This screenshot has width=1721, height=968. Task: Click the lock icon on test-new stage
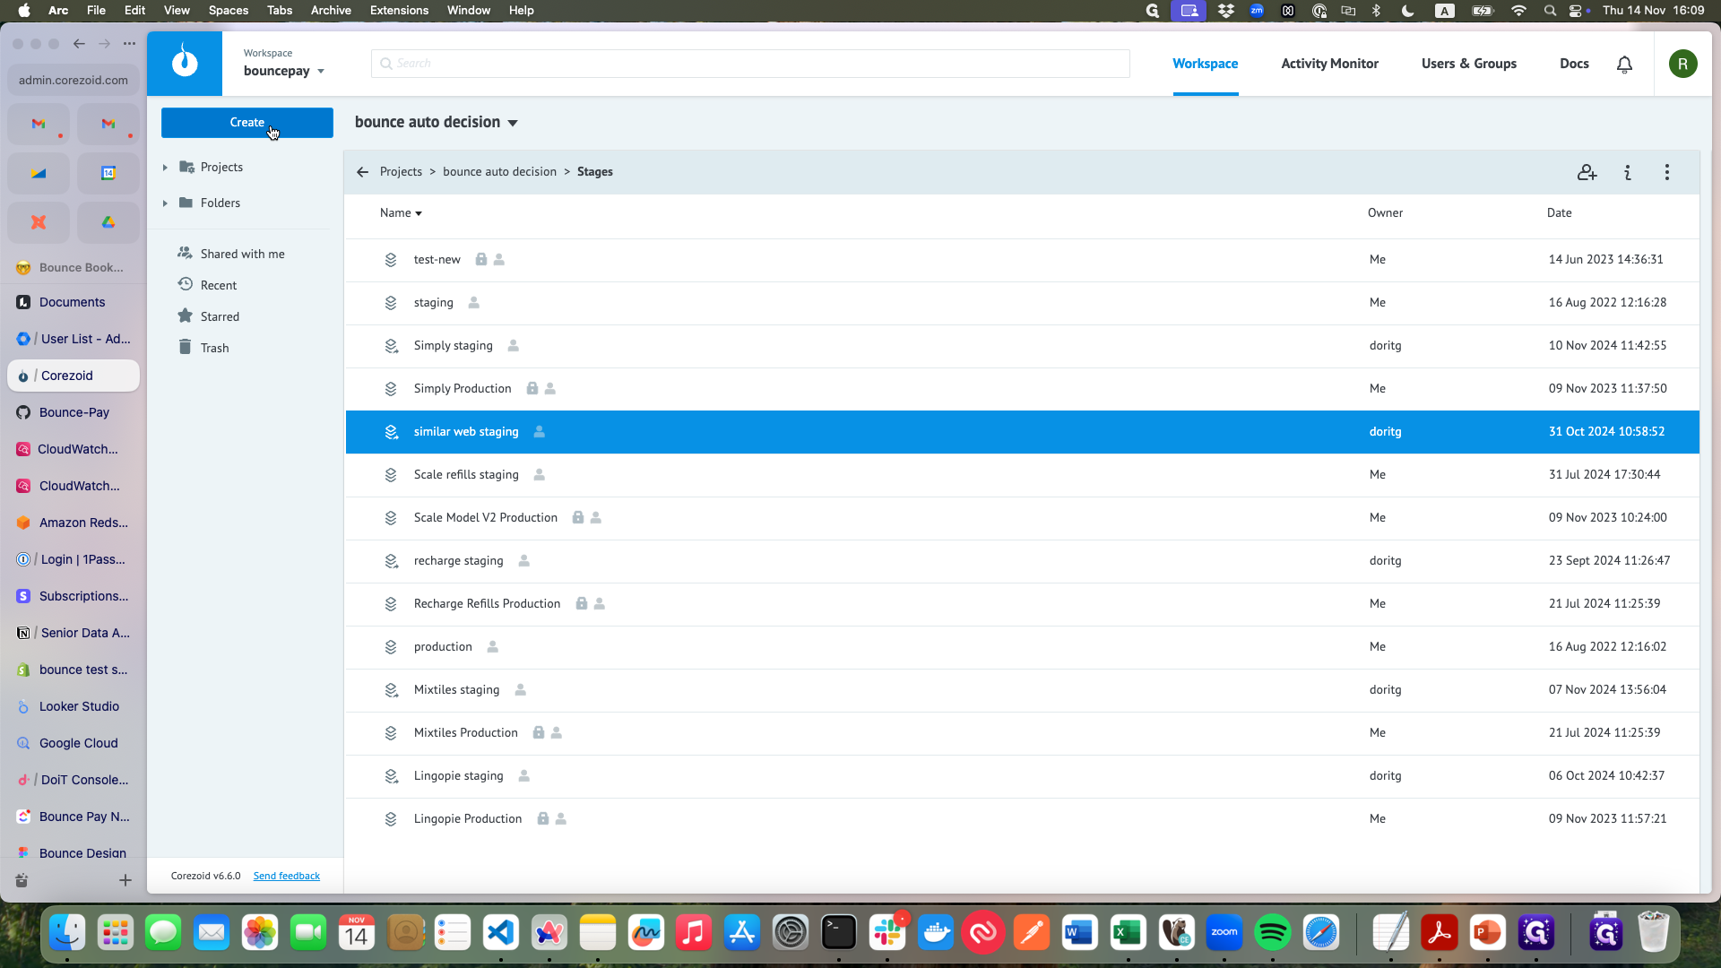coord(481,259)
